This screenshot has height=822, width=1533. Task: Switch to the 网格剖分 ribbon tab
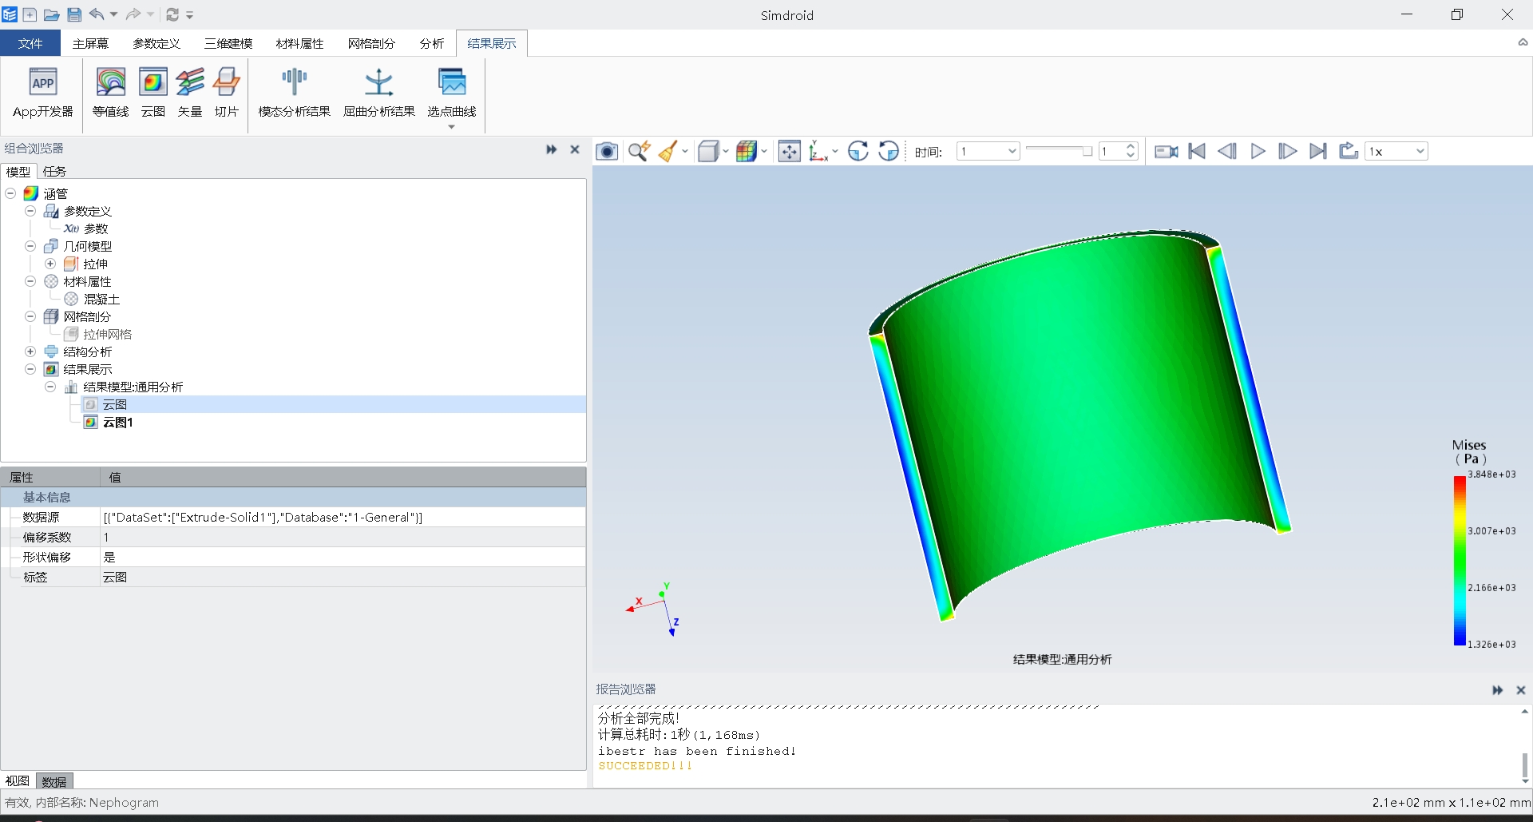371,43
